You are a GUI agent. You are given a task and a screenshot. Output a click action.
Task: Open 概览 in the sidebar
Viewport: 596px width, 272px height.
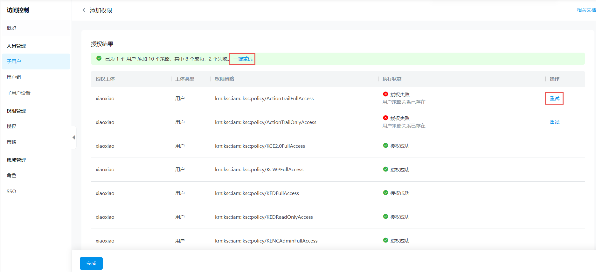click(11, 28)
